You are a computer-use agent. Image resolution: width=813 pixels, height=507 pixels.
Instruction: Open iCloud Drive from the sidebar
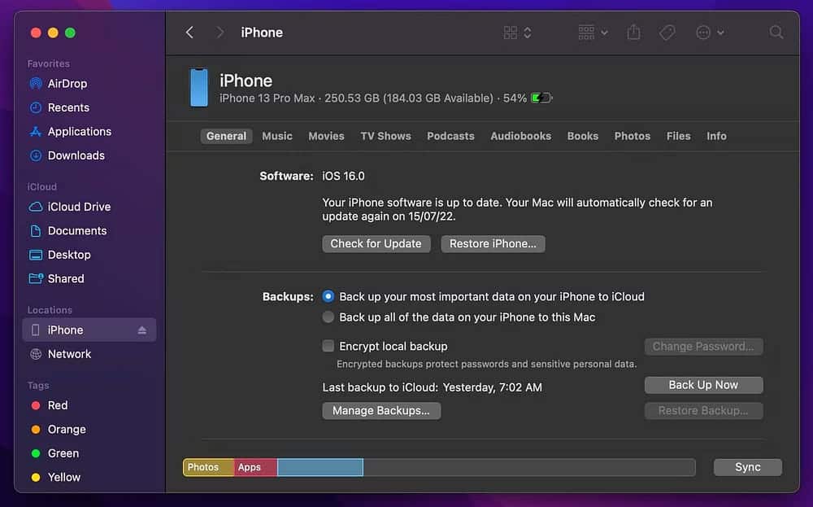click(x=76, y=207)
